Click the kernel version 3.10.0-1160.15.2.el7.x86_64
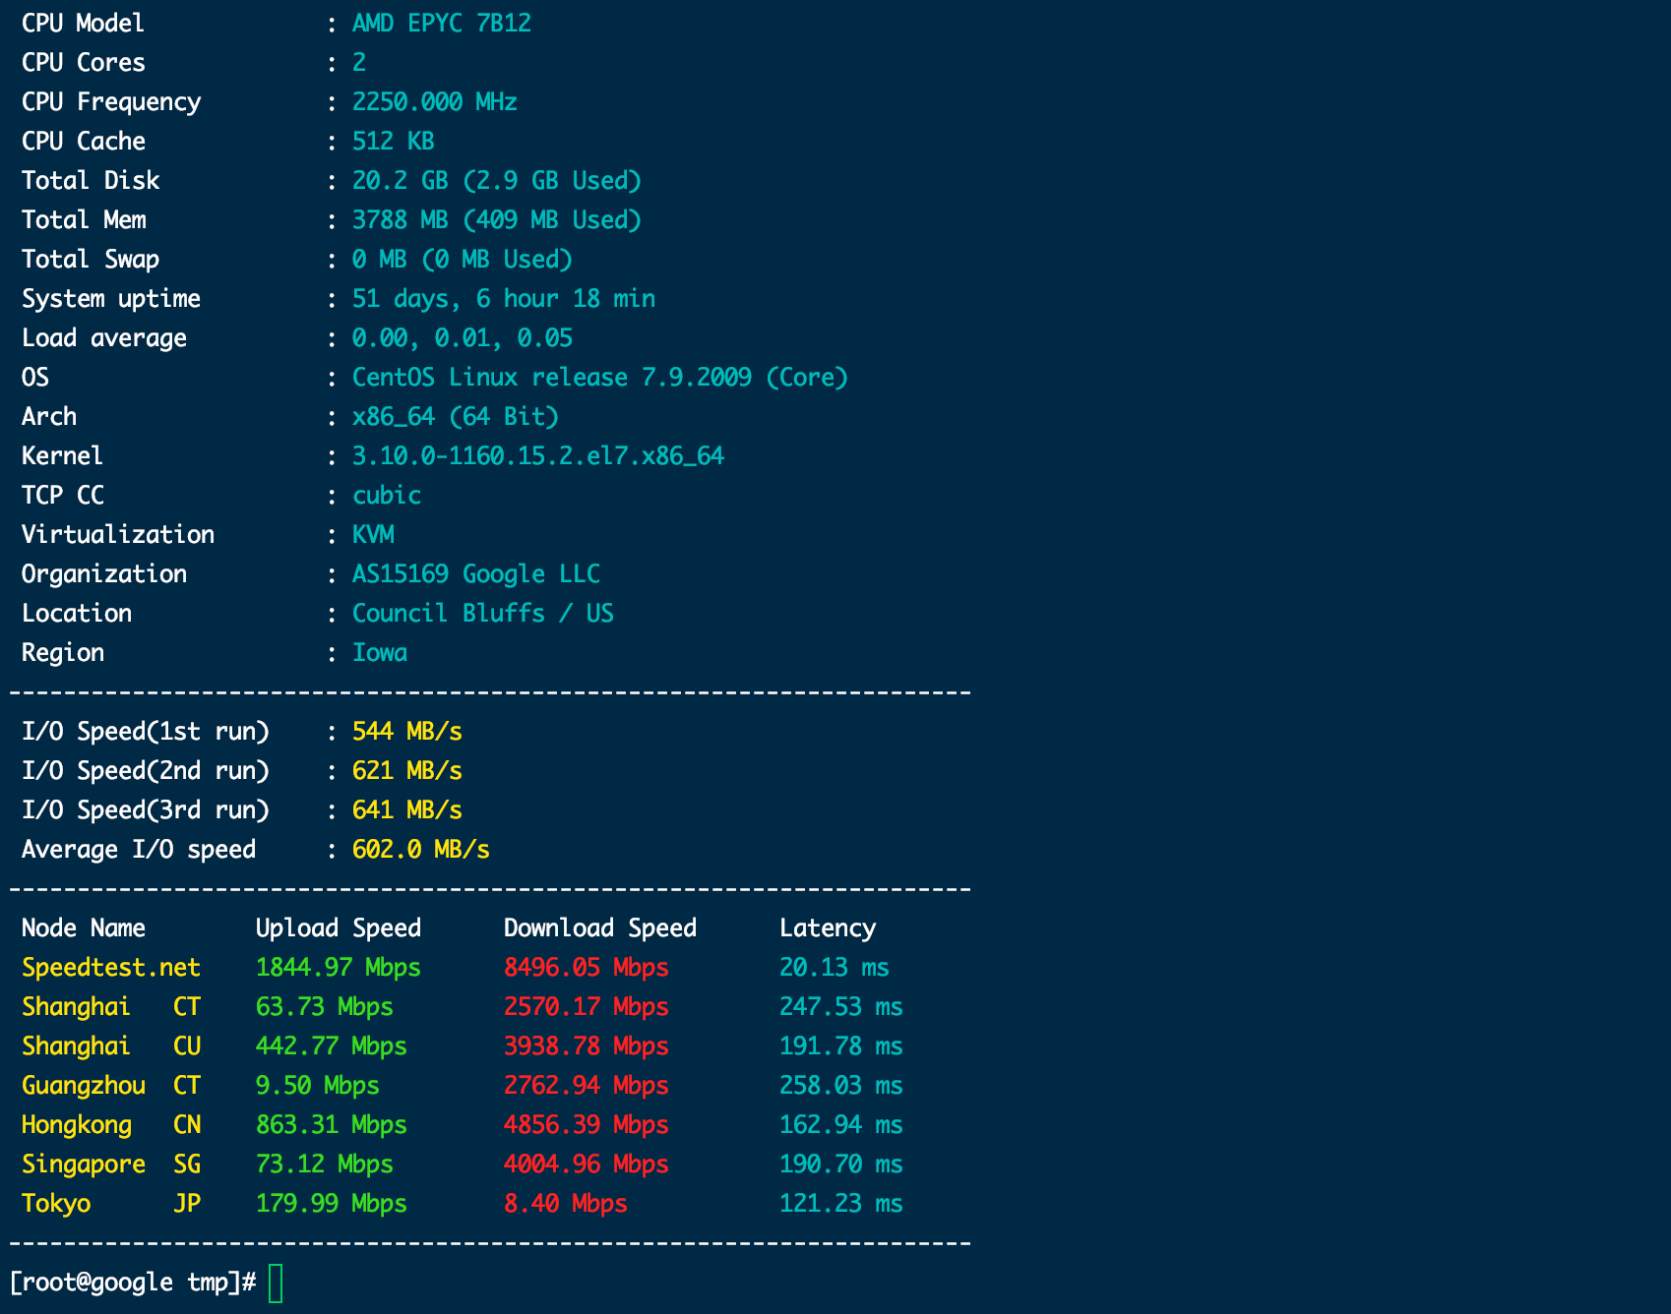Image resolution: width=1671 pixels, height=1314 pixels. coord(537,456)
